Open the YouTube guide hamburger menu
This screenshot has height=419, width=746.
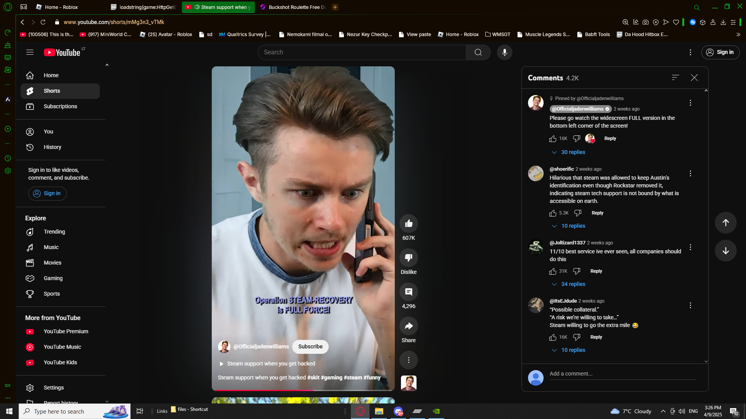(30, 52)
